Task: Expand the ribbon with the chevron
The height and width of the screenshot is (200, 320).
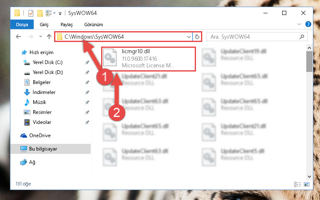Action: tap(299, 24)
